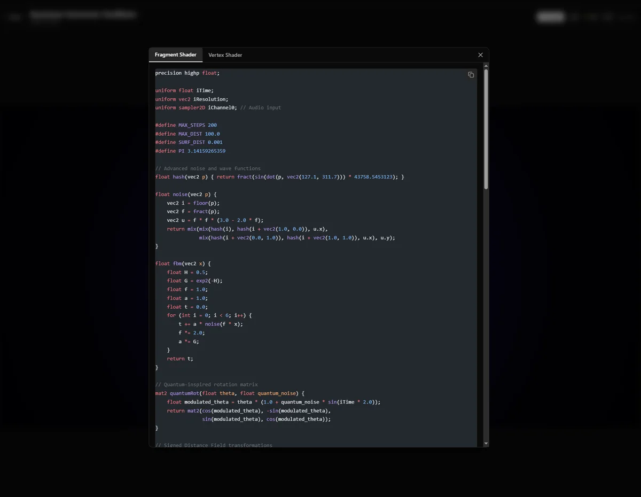This screenshot has height=497, width=641.
Task: Switch to the Vertex Shader tab
Action: tap(225, 55)
